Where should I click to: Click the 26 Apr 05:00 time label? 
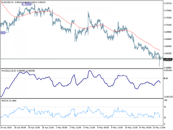click(x=20, y=128)
